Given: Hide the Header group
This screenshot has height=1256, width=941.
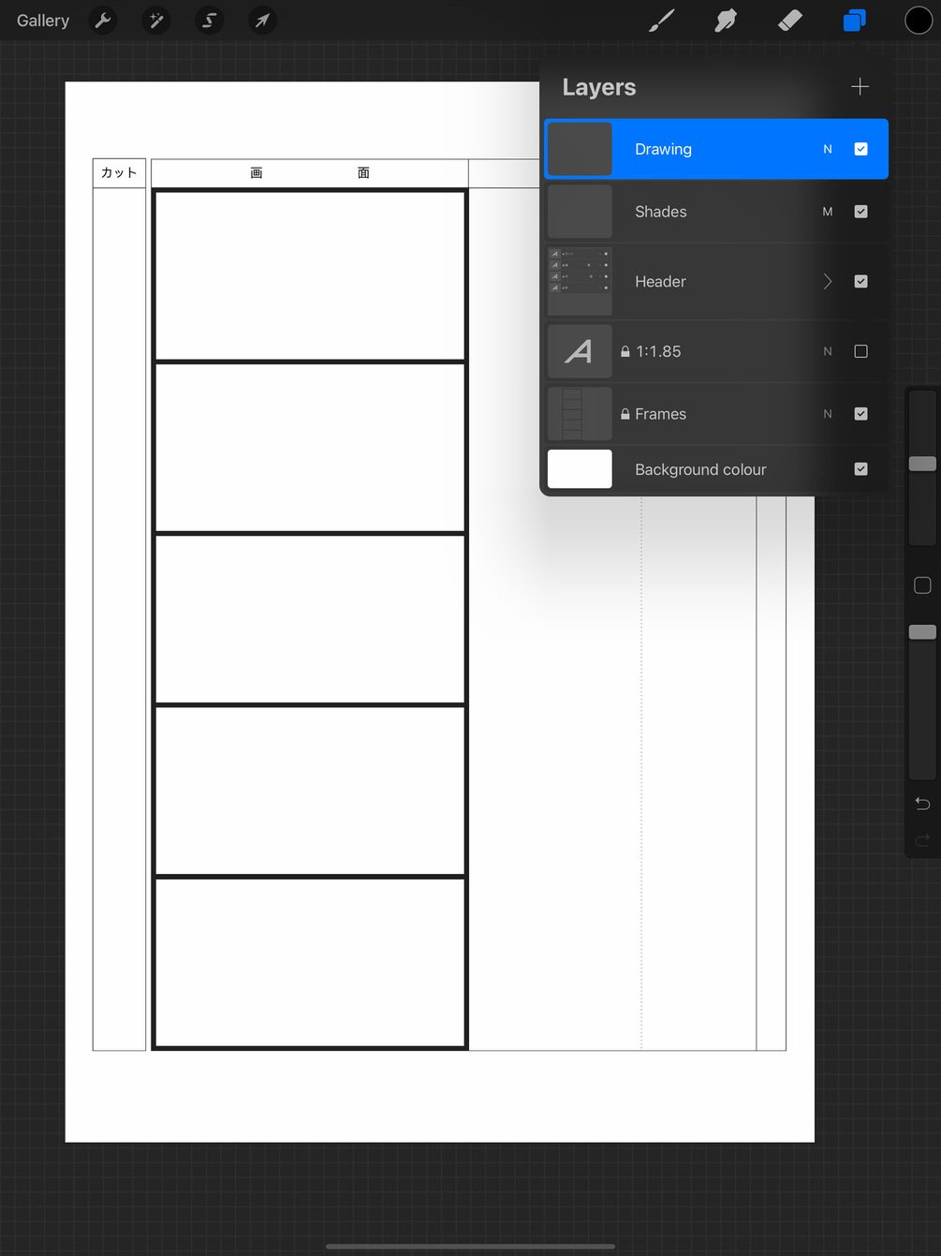Looking at the screenshot, I should click(x=861, y=281).
